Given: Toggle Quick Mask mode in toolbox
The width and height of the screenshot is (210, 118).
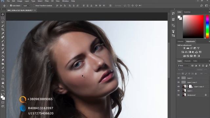Looking at the screenshot, I should coord(3,103).
